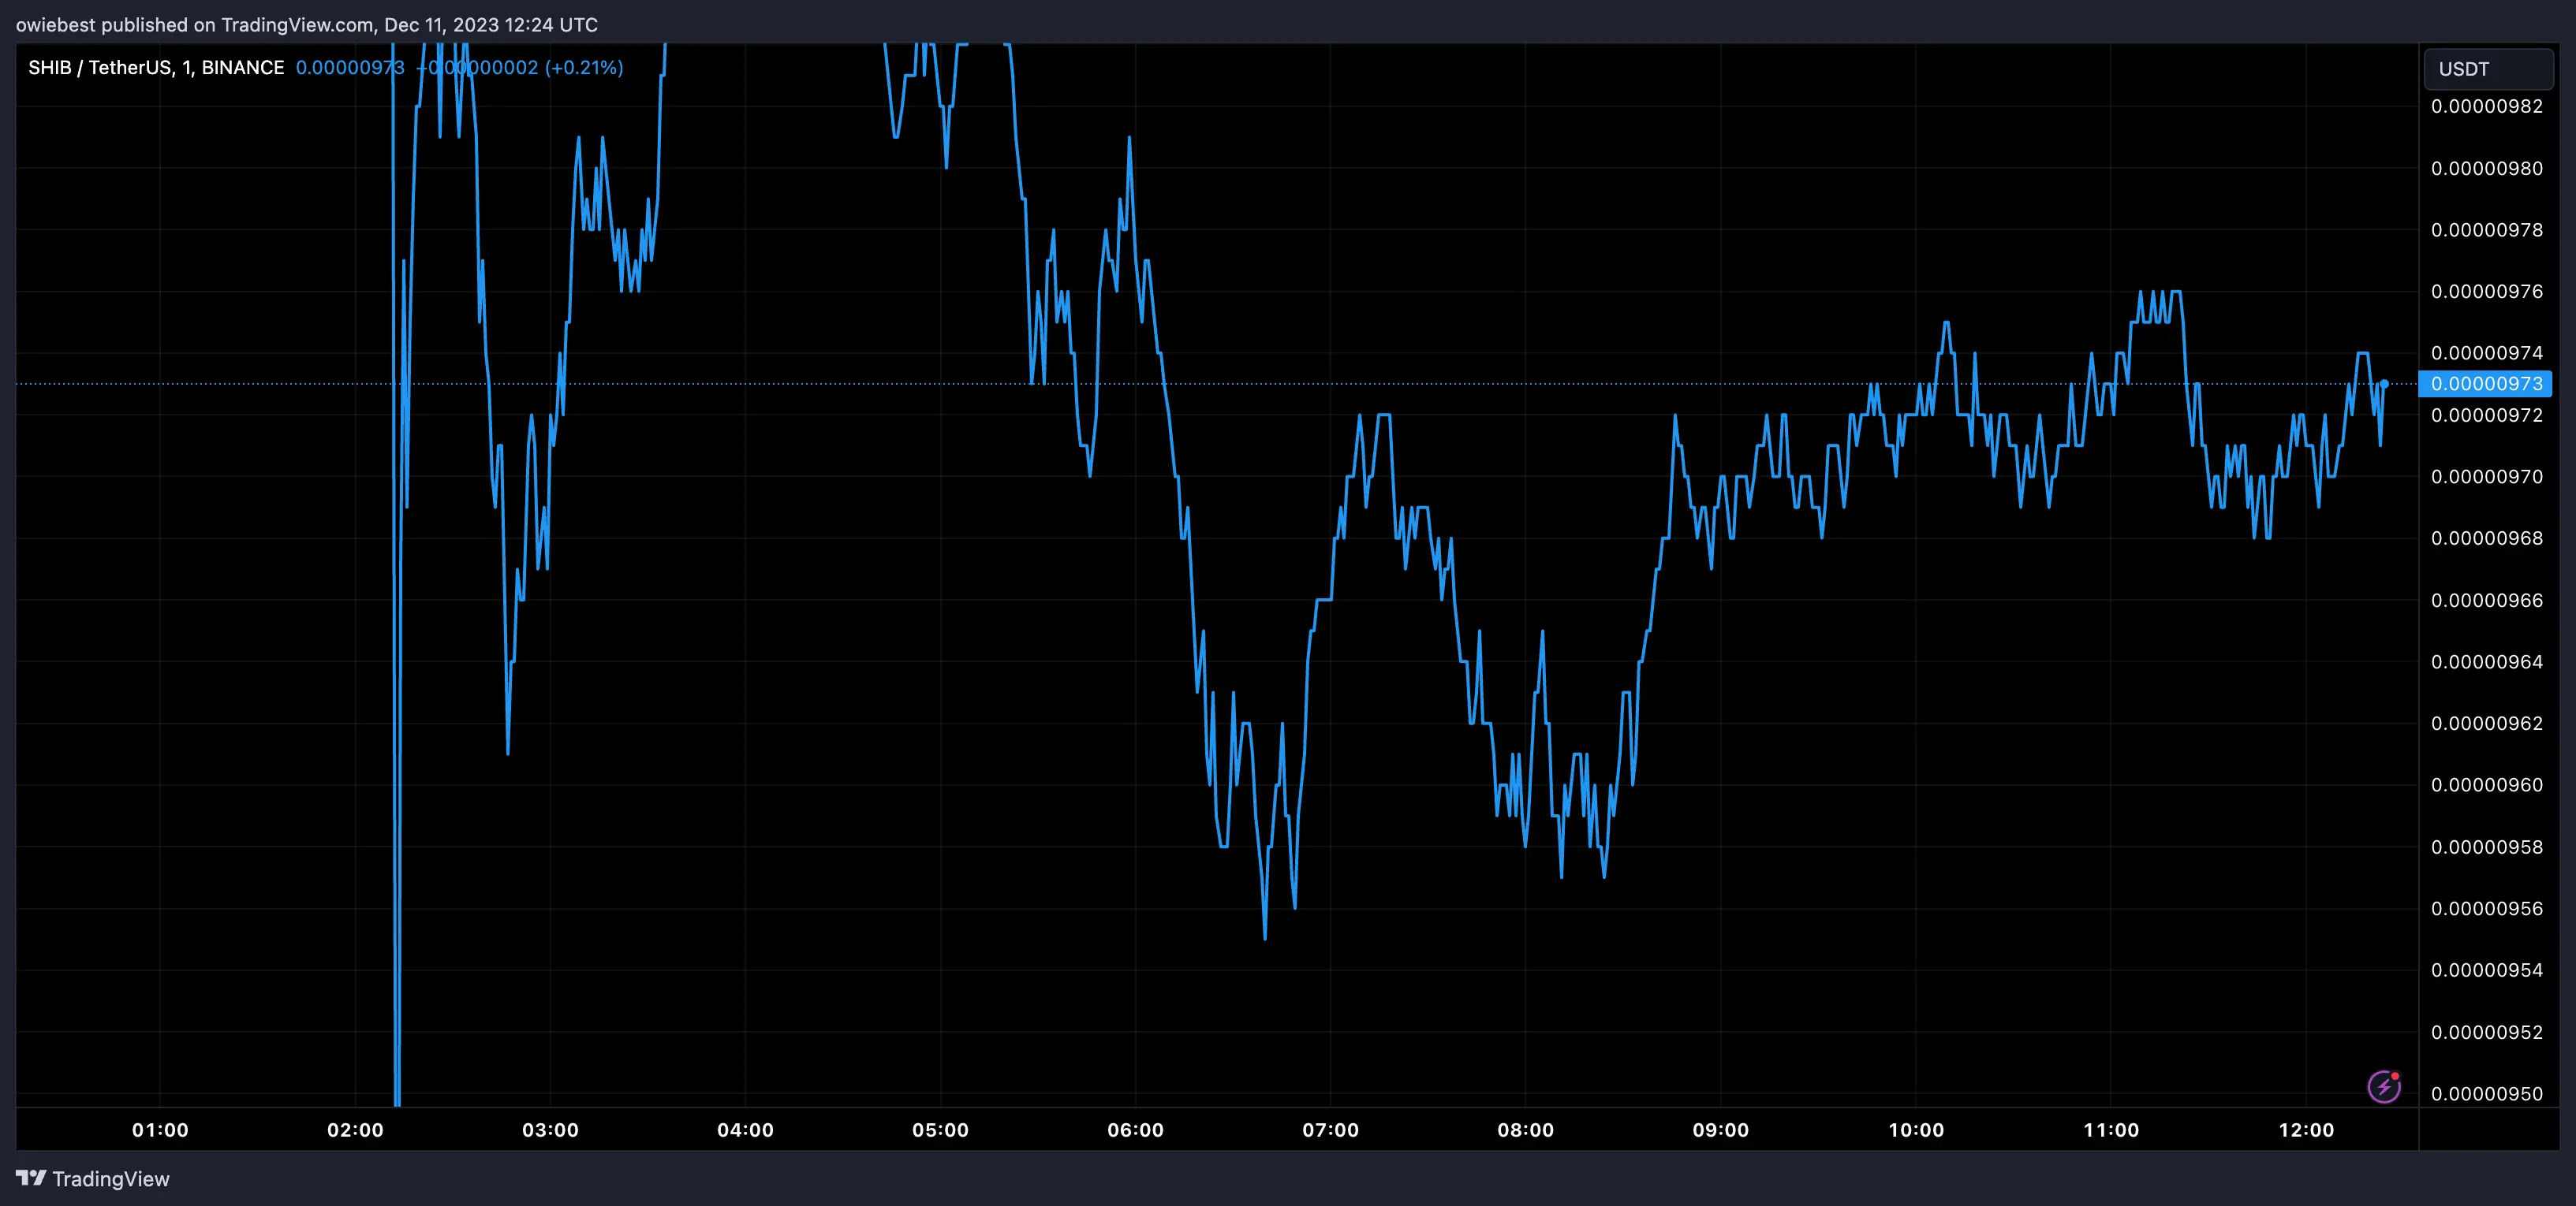Click the TradingView logo icon
Screen dimensions: 2576x1206
point(31,1178)
